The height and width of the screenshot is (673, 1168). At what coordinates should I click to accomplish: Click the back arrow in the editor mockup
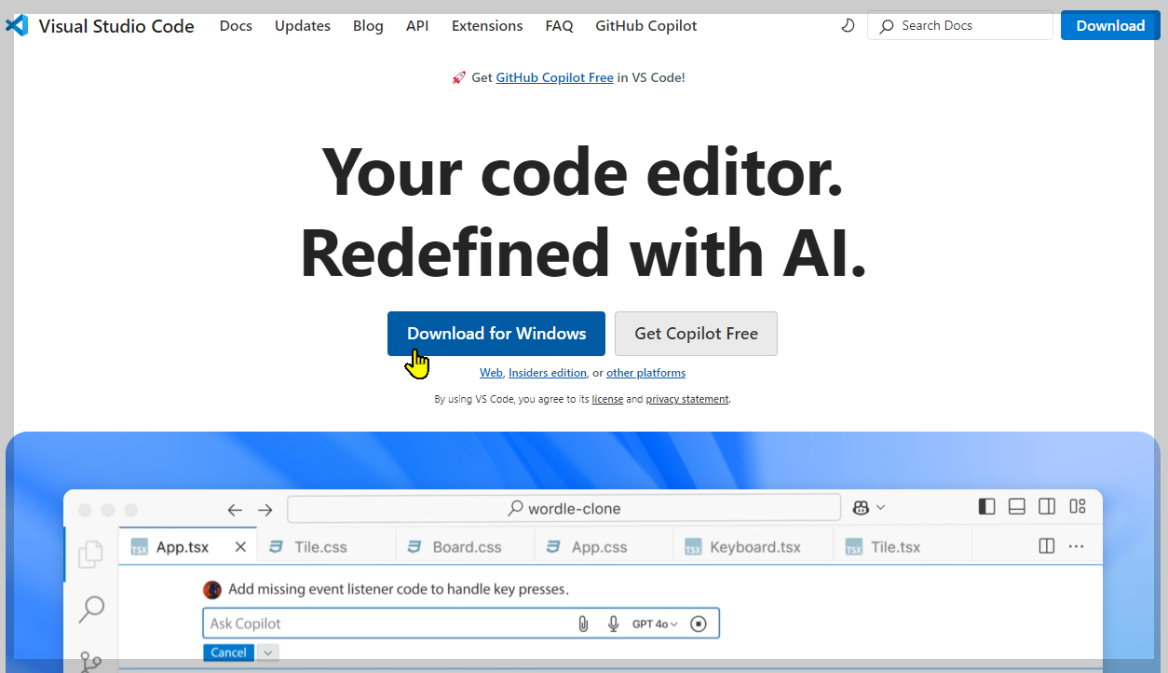pyautogui.click(x=235, y=509)
